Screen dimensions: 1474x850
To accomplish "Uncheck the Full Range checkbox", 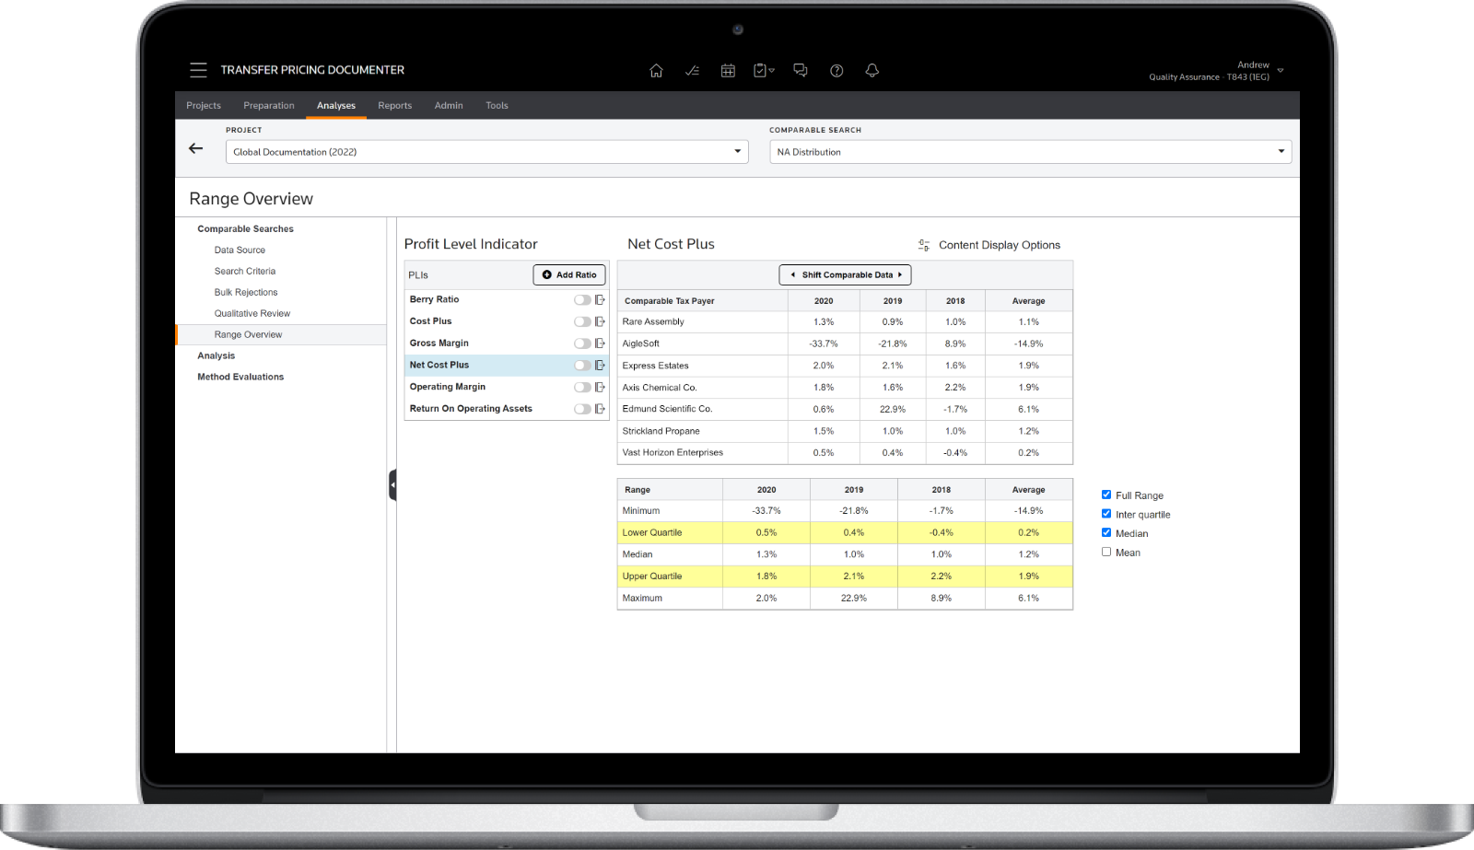I will 1106,495.
